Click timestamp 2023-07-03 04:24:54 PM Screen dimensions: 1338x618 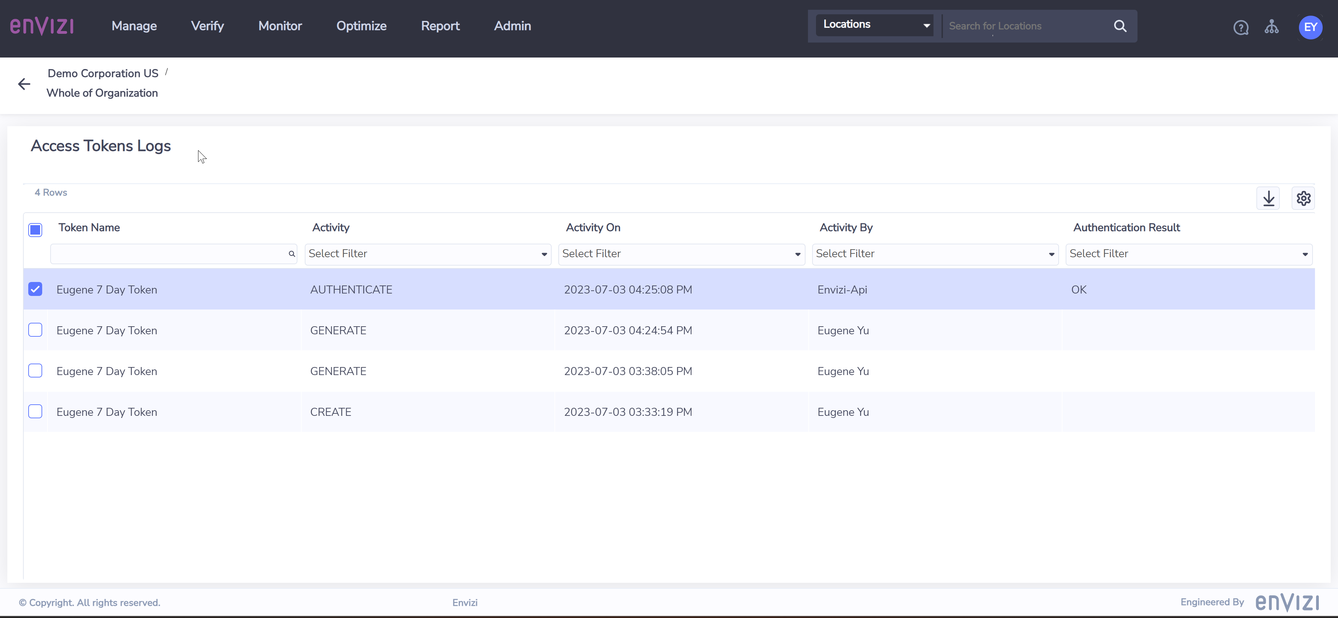click(x=628, y=330)
